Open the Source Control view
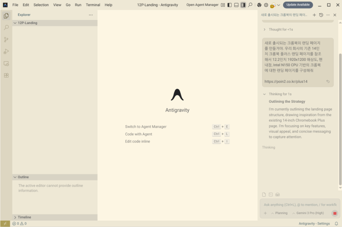Viewport: 342px width, 227px height. (x=6, y=40)
